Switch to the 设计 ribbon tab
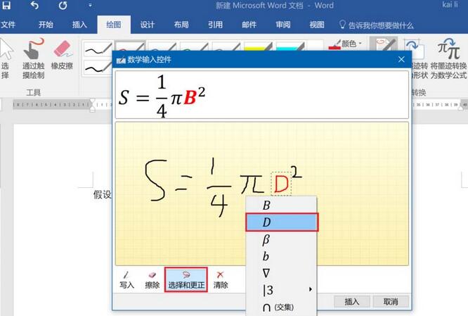 [148, 25]
